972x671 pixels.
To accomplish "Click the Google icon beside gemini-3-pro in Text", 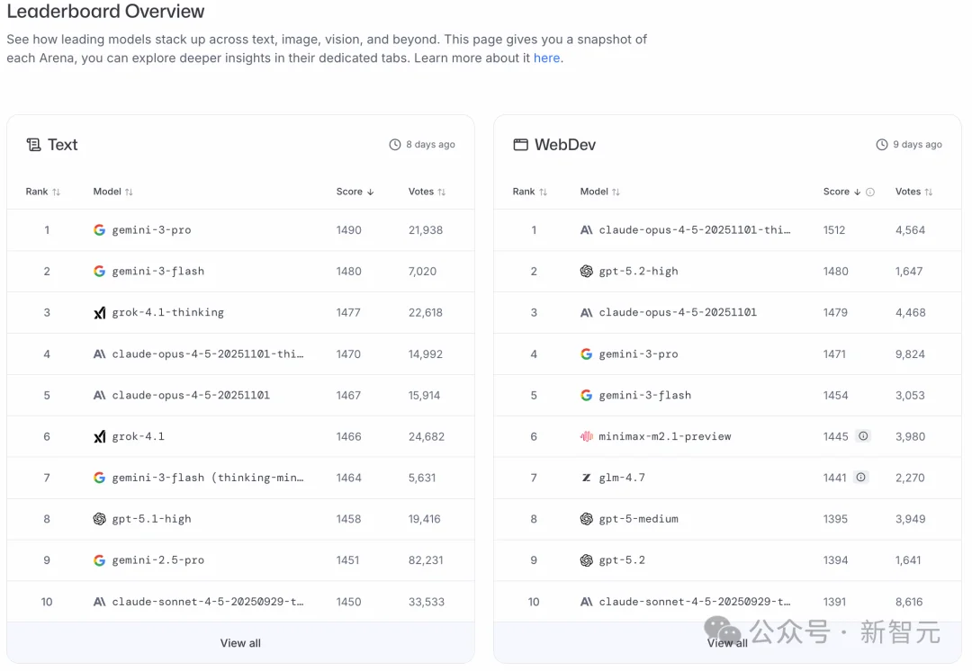I will (99, 230).
